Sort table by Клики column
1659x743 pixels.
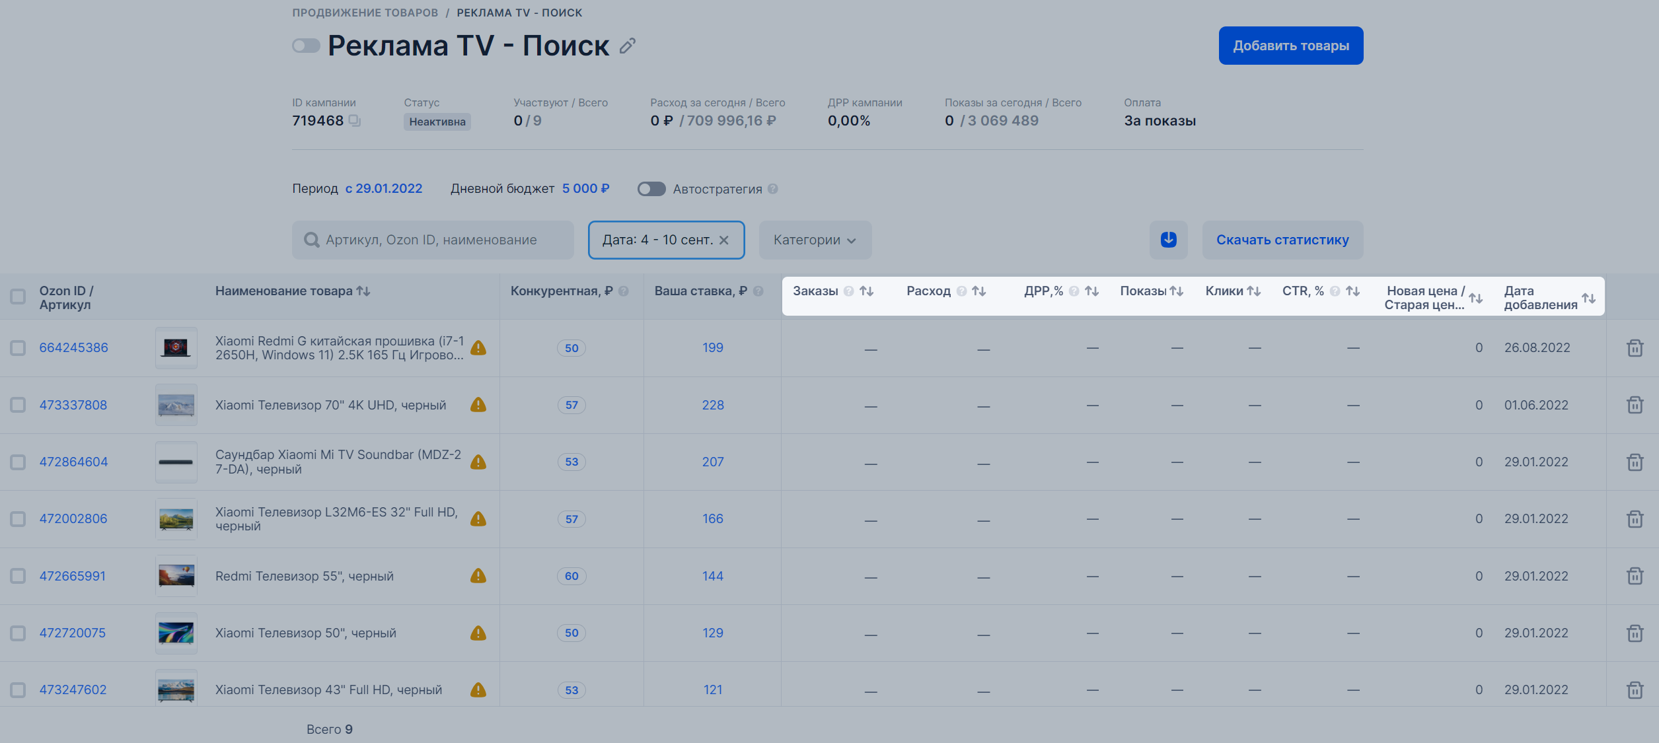tap(1254, 291)
